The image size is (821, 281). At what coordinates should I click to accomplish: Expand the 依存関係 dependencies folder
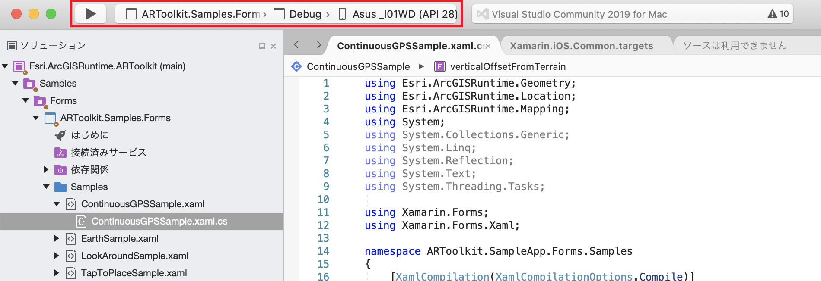tap(46, 169)
